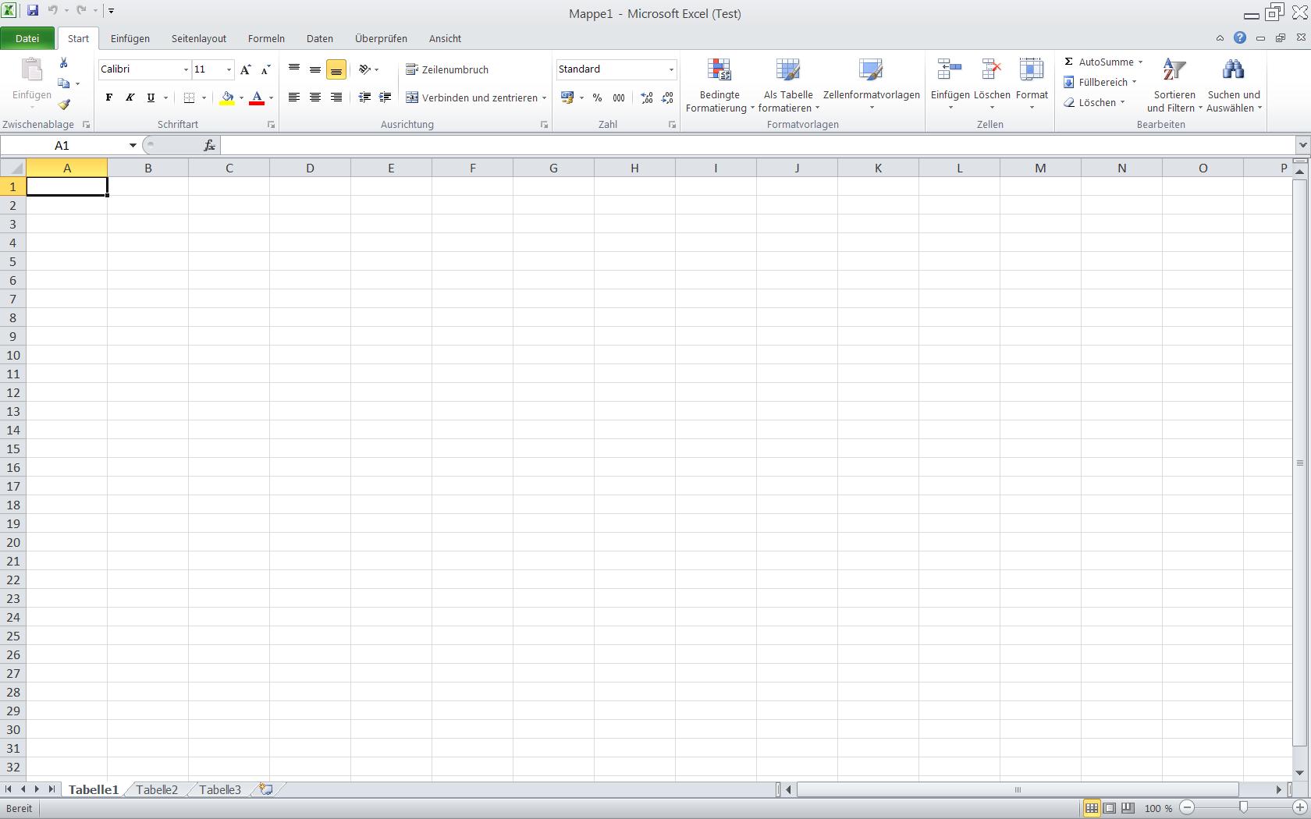
Task: Open the Standard number format dropdown
Action: (671, 69)
